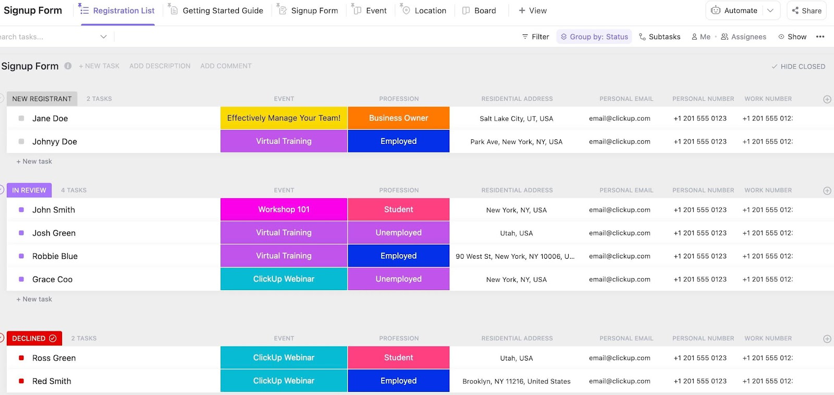834x395 pixels.
Task: Open Subtasks display options
Action: pyautogui.click(x=659, y=37)
